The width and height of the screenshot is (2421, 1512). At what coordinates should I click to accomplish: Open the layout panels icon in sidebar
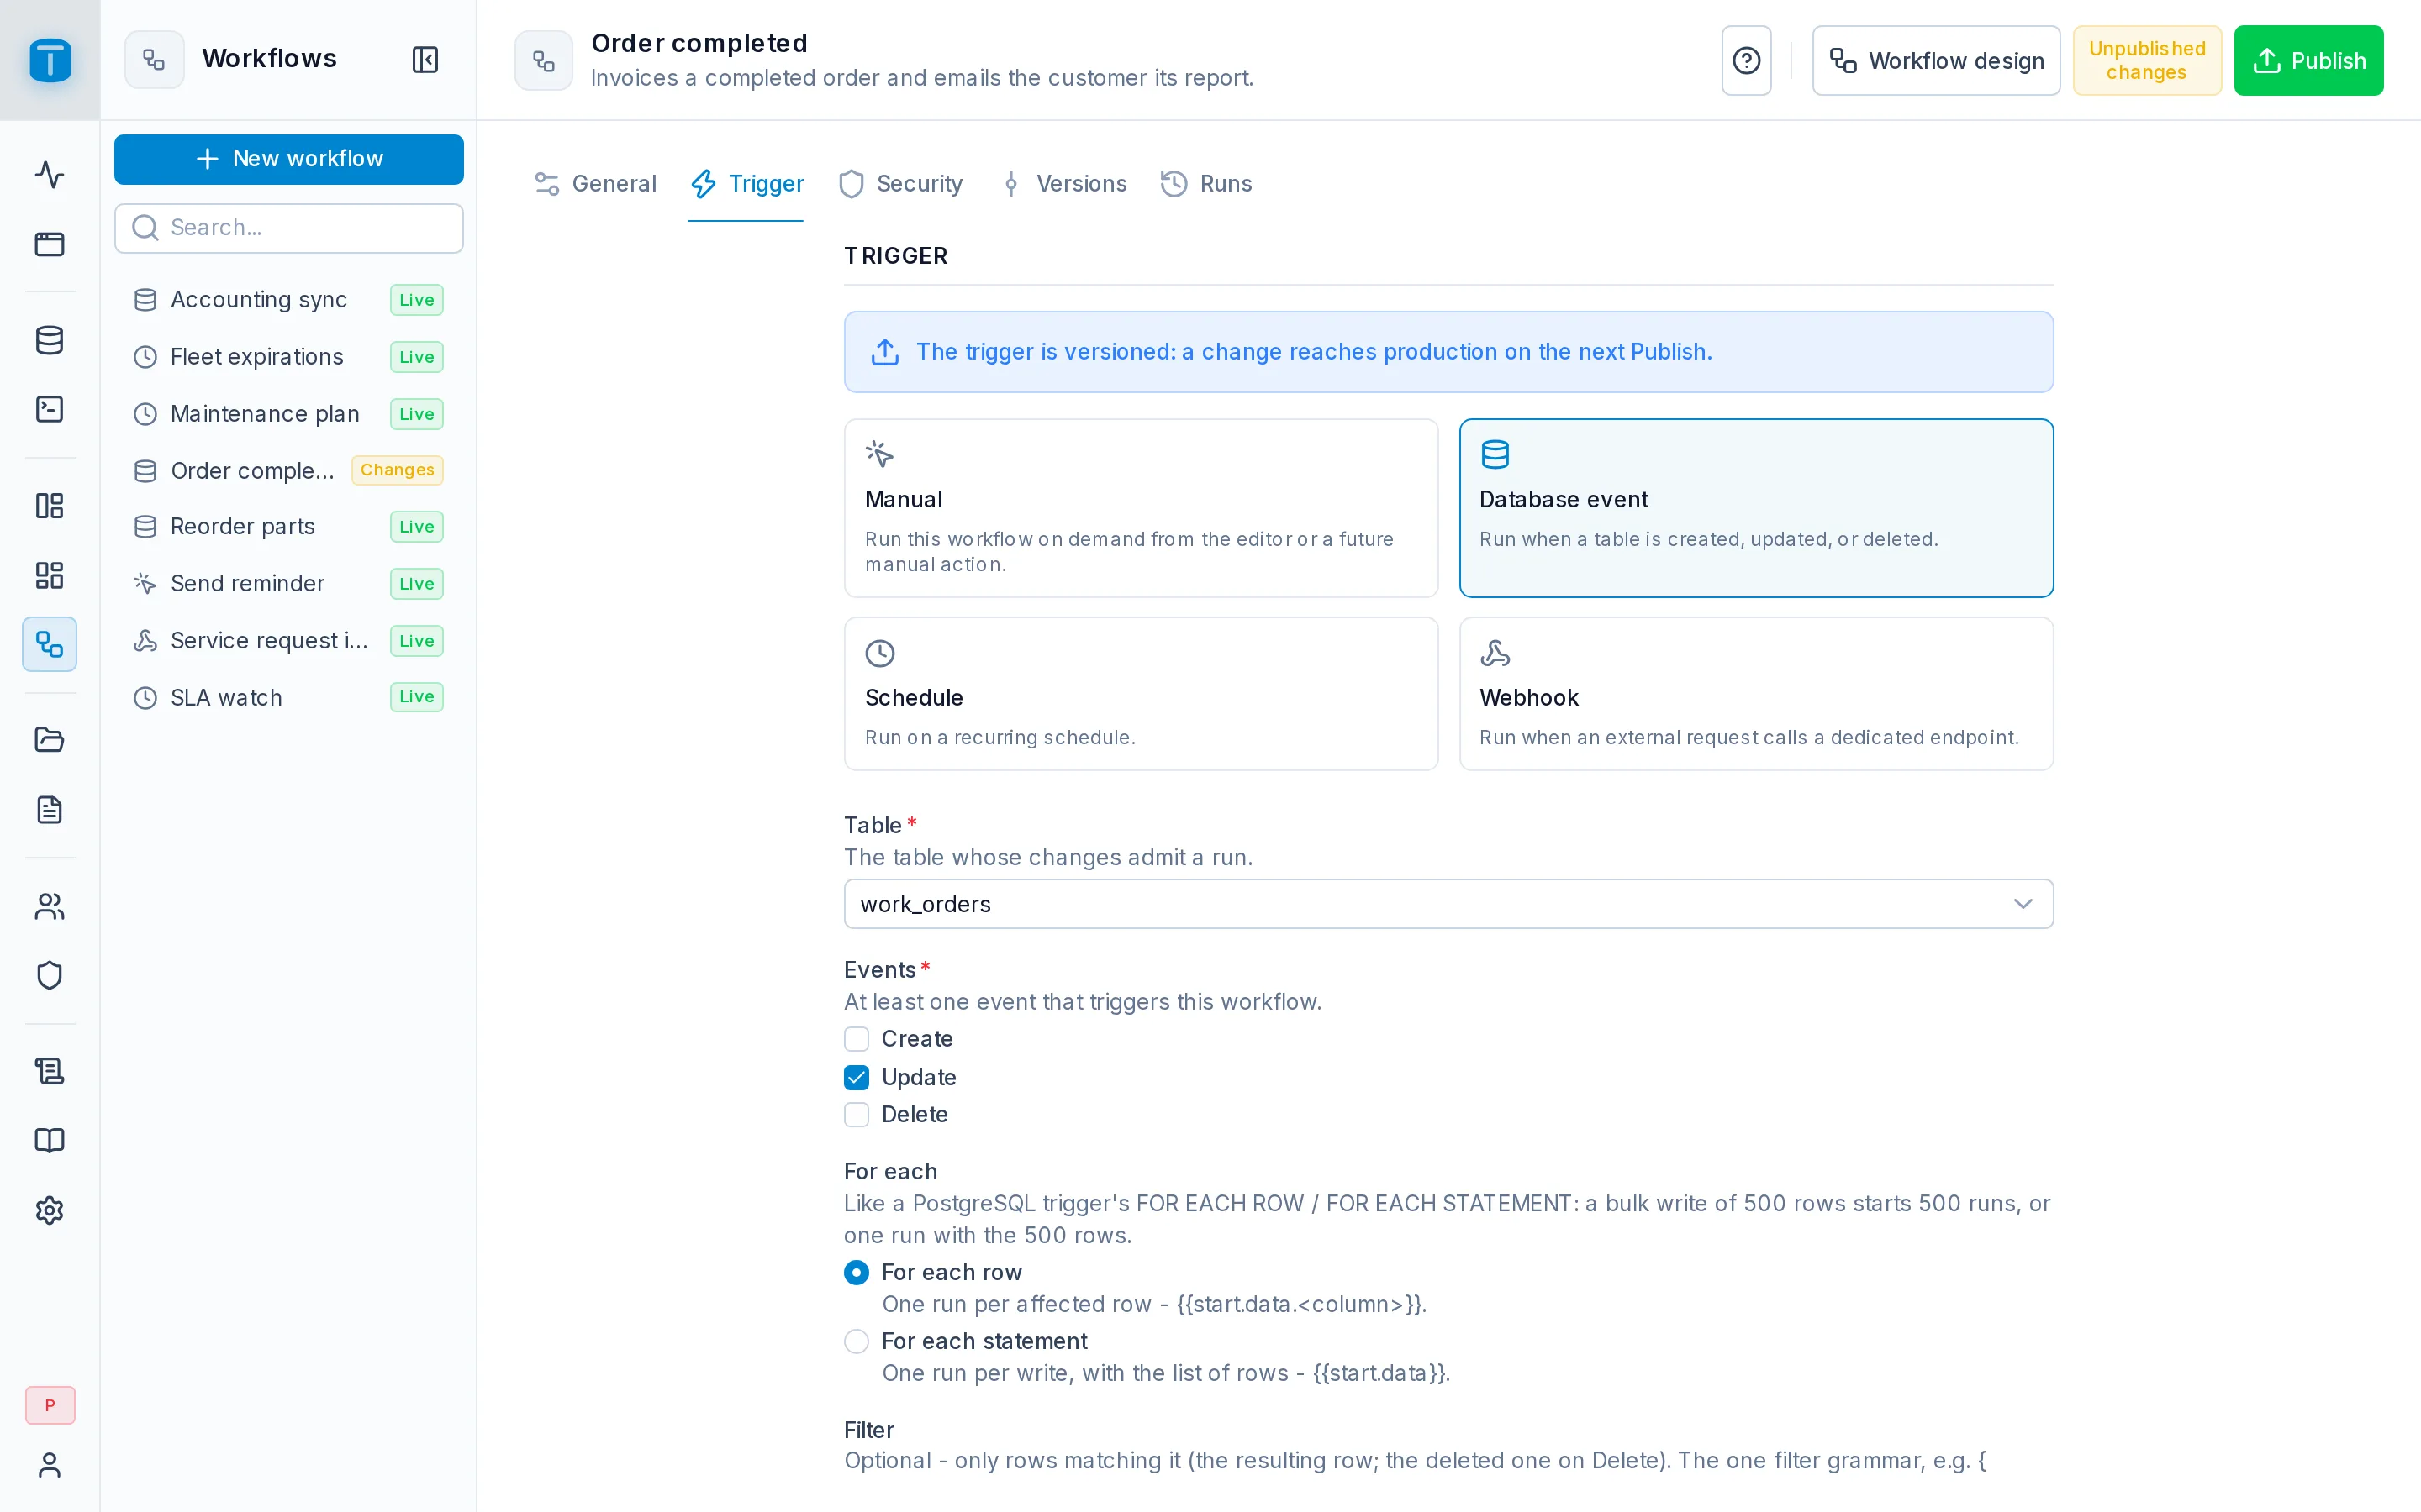pos(50,506)
